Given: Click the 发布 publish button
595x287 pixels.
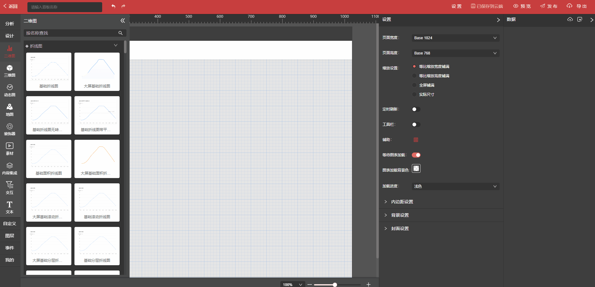Looking at the screenshot, I should pyautogui.click(x=549, y=6).
